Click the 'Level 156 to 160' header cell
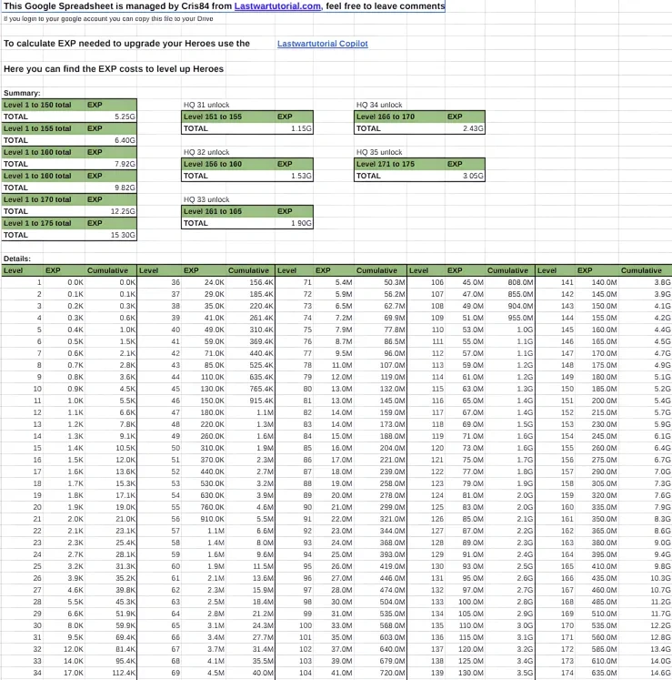This screenshot has width=672, height=680. coord(213,164)
